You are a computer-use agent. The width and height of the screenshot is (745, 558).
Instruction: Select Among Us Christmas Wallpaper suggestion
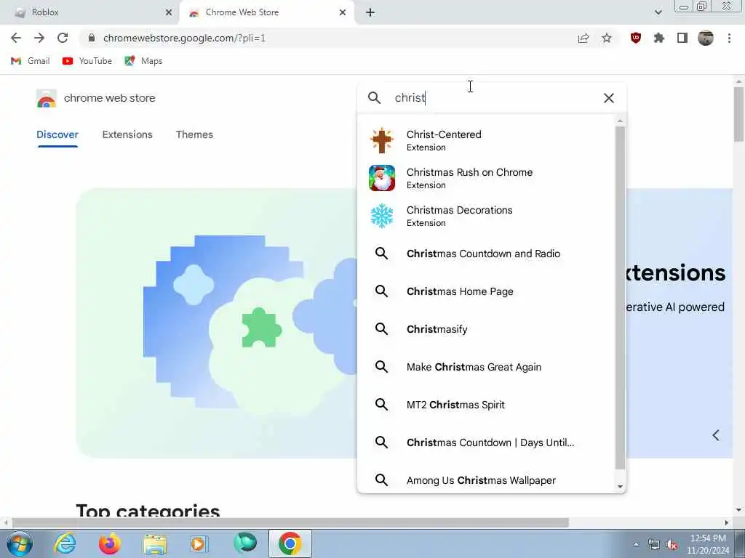[487, 480]
